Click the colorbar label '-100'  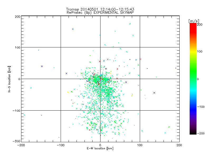[201, 107]
